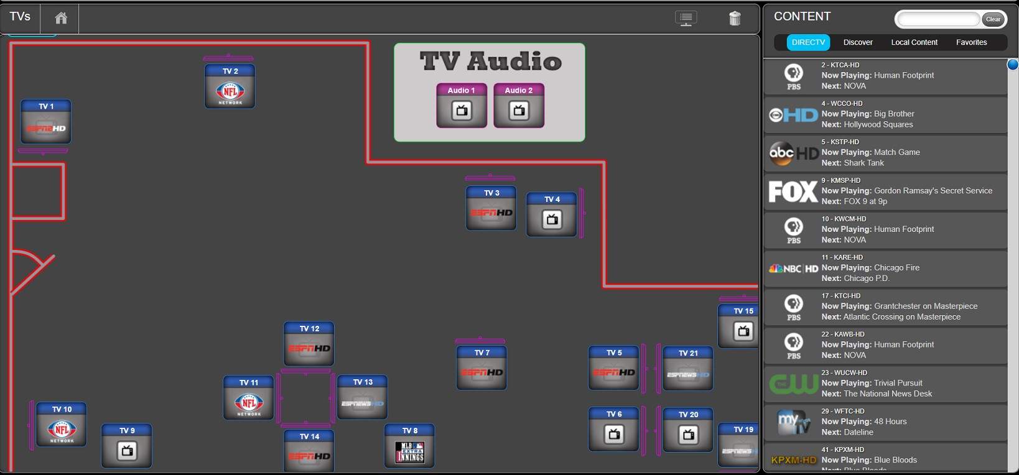Viewport: 1019px width, 475px height.
Task: Choose channel 22 KAWB-HD
Action: point(885,346)
